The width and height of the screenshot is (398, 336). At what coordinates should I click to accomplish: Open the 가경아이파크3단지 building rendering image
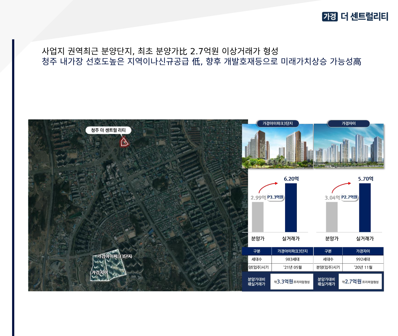278,146
